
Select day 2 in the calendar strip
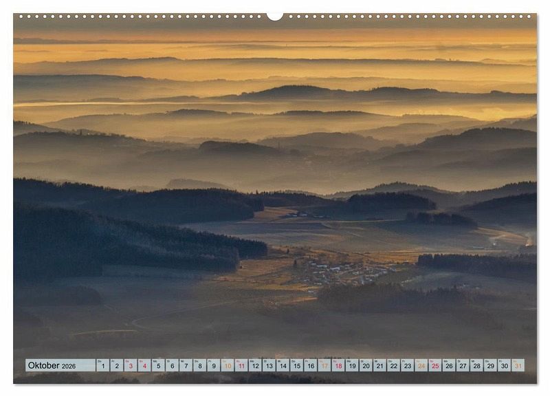point(116,365)
